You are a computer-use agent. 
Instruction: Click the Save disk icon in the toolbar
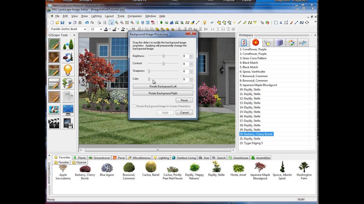point(63,23)
